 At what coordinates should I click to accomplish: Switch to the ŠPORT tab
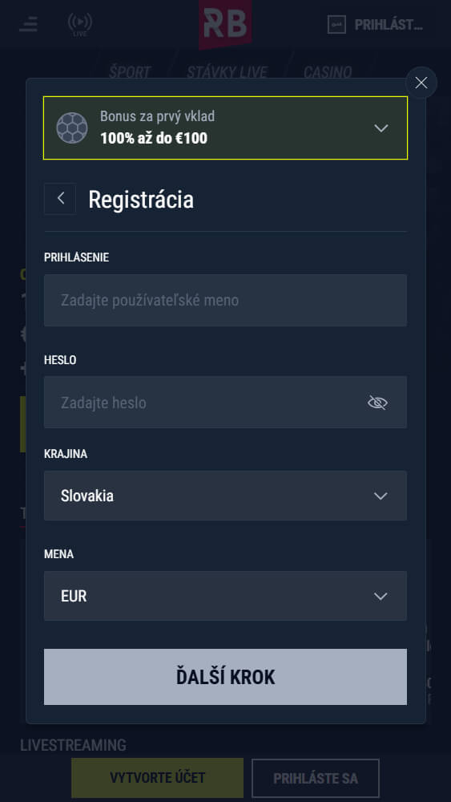(x=130, y=72)
